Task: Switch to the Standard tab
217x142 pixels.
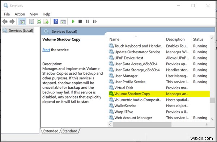Action: (x=70, y=131)
